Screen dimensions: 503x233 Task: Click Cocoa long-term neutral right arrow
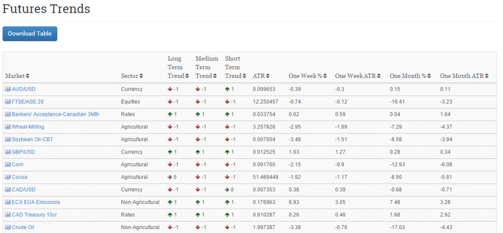[x=170, y=177]
